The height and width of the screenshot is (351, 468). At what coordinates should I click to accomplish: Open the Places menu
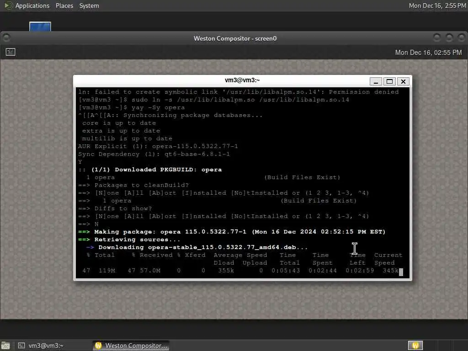tap(64, 5)
